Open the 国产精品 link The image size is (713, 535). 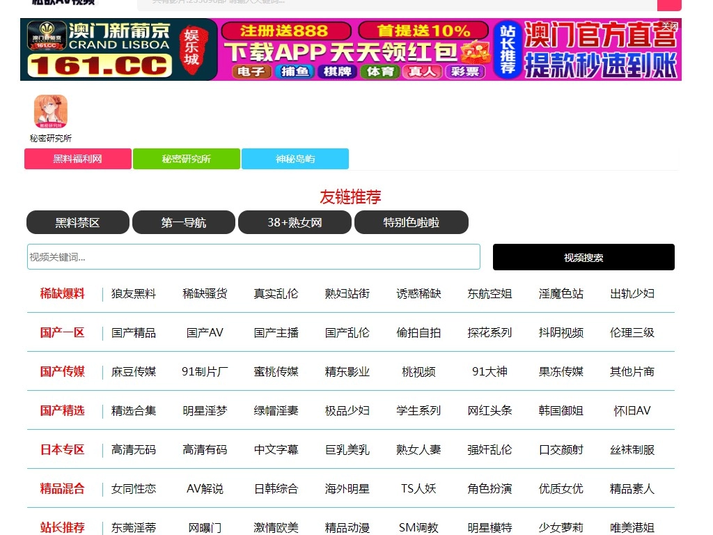[x=133, y=332]
